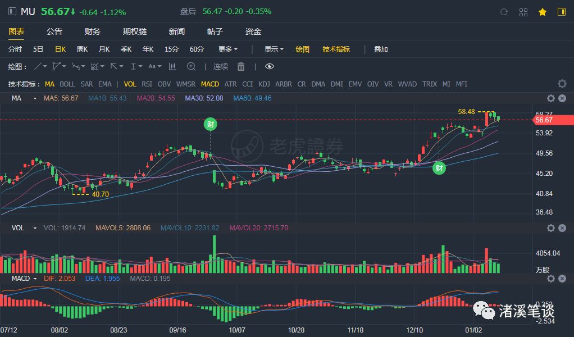
Task: Choose the Aa text annotation tool
Action: 152,67
